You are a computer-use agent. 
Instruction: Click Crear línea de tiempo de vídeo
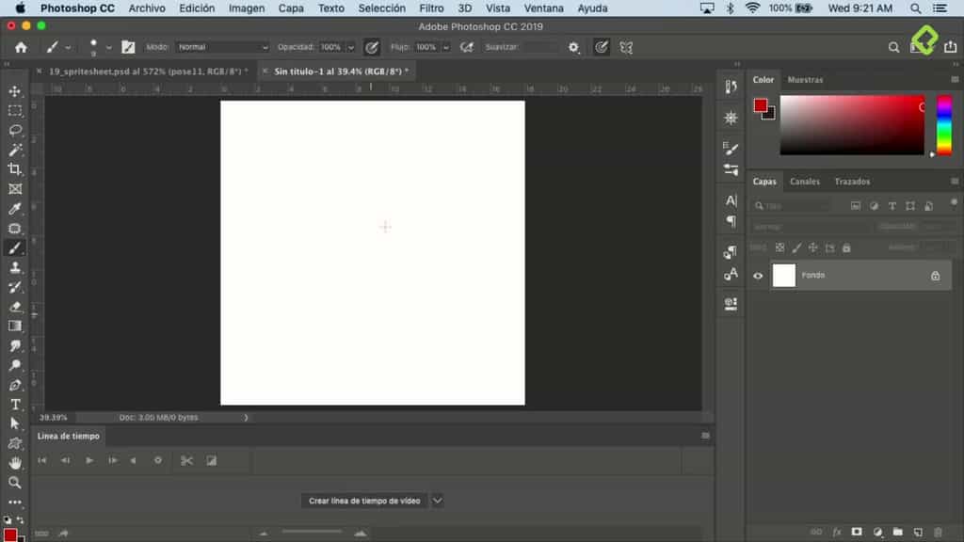[364, 501]
